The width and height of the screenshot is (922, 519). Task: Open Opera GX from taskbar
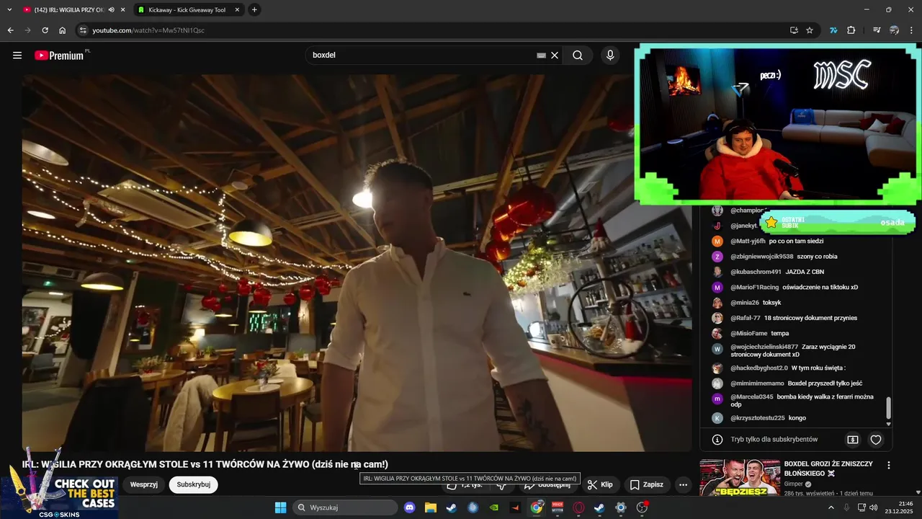point(578,507)
